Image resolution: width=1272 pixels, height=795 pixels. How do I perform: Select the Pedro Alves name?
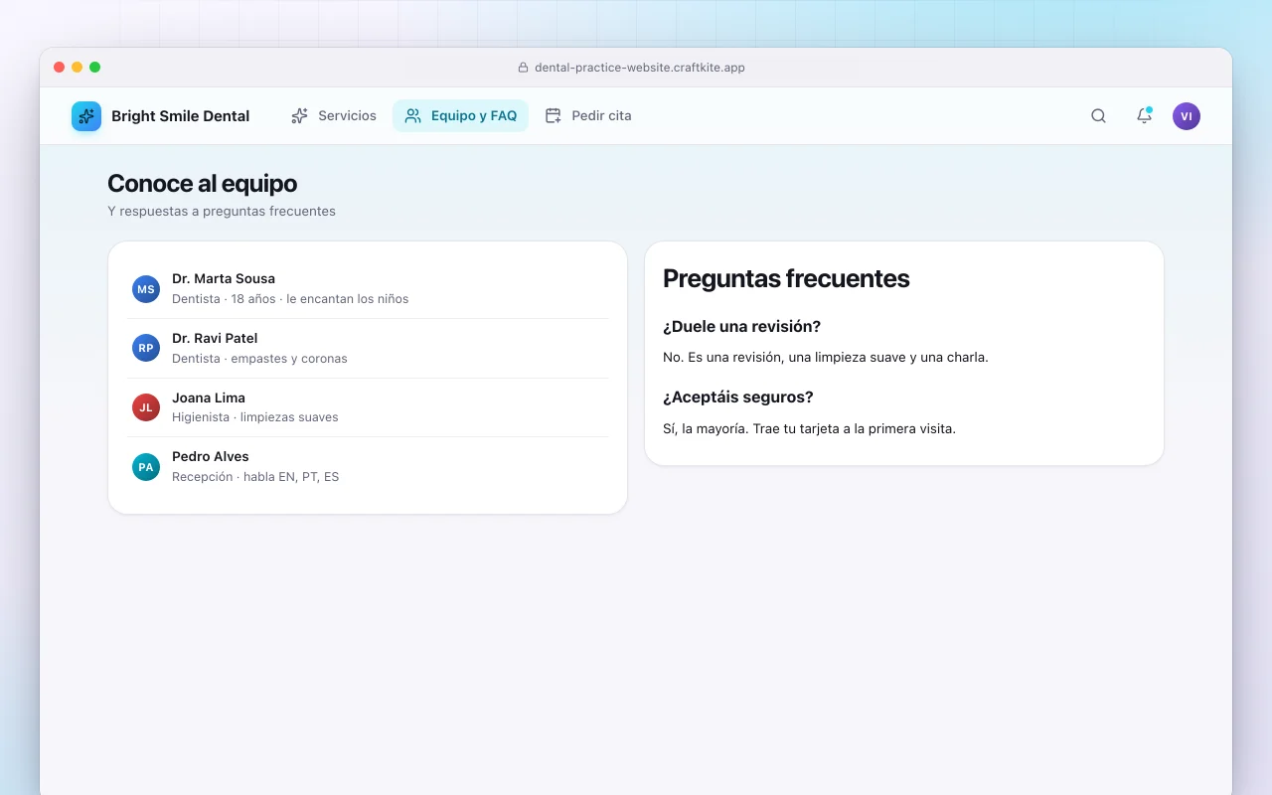(x=211, y=457)
